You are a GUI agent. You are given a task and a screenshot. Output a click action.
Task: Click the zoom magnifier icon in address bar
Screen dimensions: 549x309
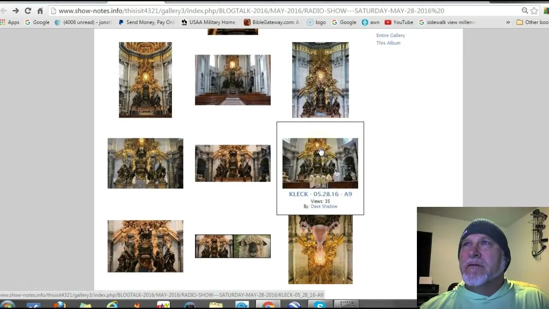(x=525, y=11)
